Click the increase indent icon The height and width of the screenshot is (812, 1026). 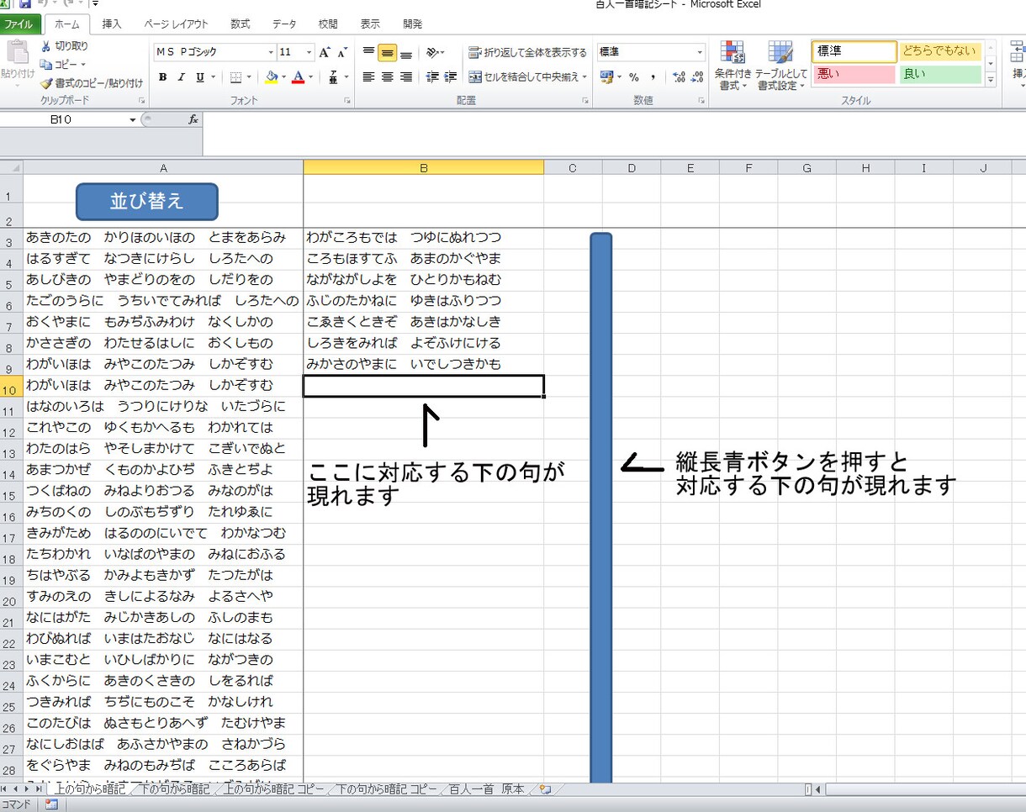[452, 77]
